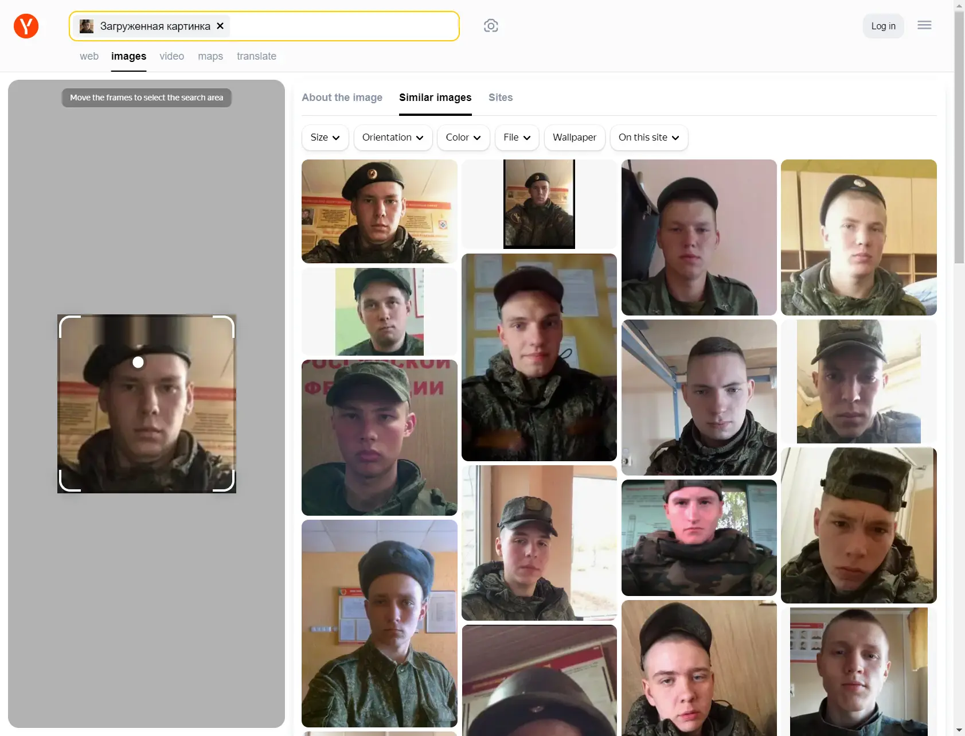Switch to the About the image tab
Screen dimensions: 965x736
[x=342, y=98]
